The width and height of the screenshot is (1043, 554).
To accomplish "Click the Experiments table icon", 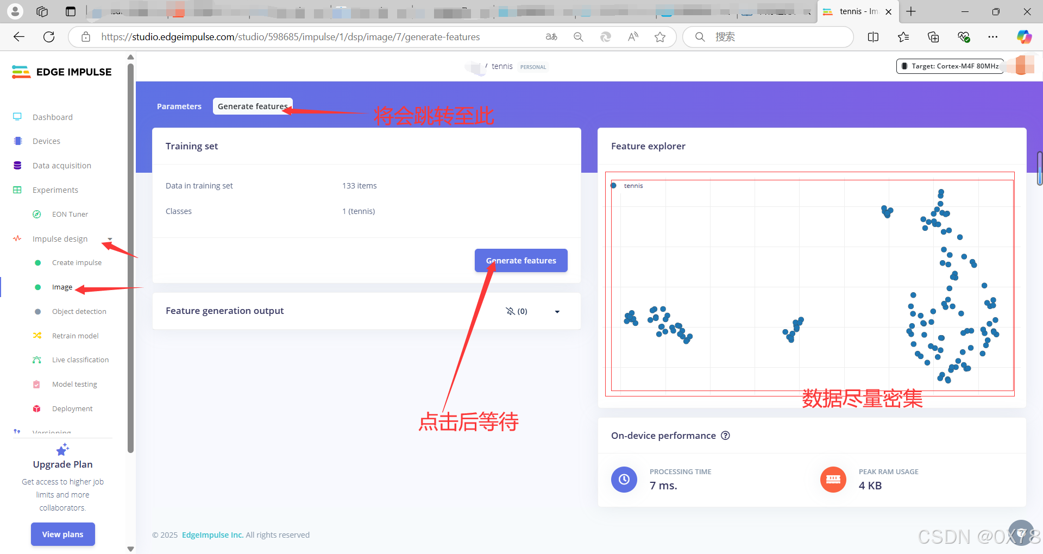I will pyautogui.click(x=17, y=190).
